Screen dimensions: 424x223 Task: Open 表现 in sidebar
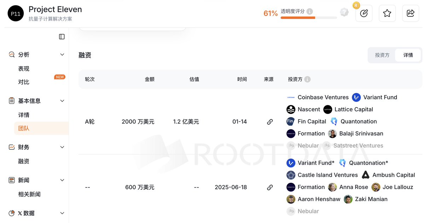pyautogui.click(x=24, y=69)
